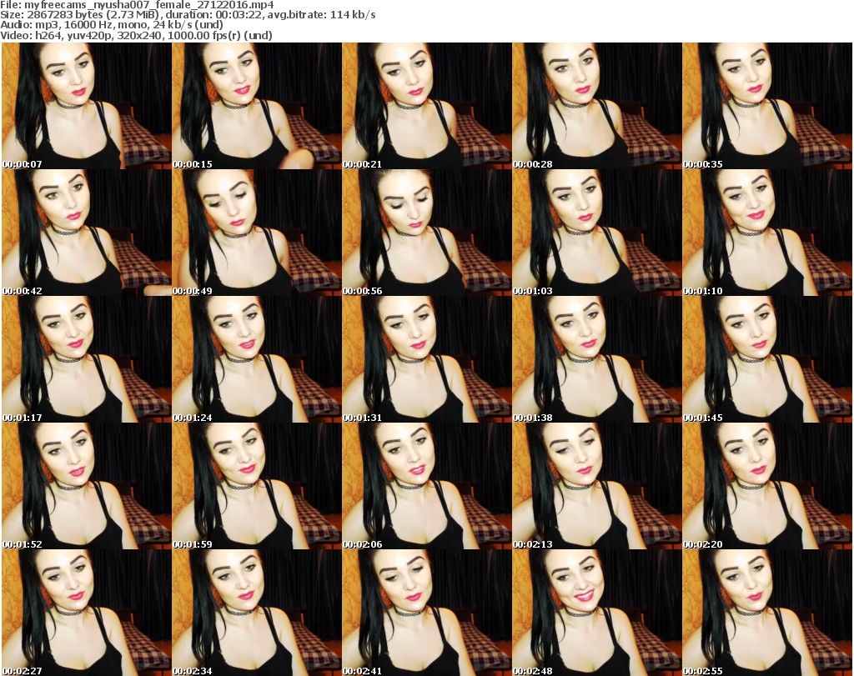Select the thumbnail stamped 00:00:56

click(x=426, y=233)
